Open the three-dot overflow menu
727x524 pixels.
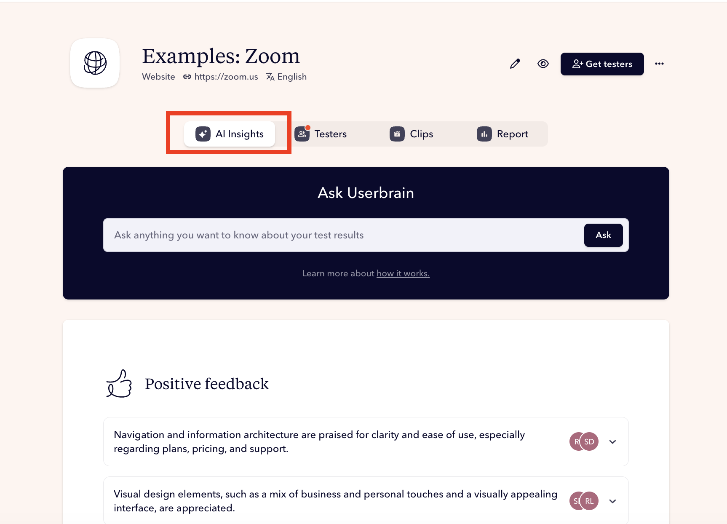[x=660, y=64]
